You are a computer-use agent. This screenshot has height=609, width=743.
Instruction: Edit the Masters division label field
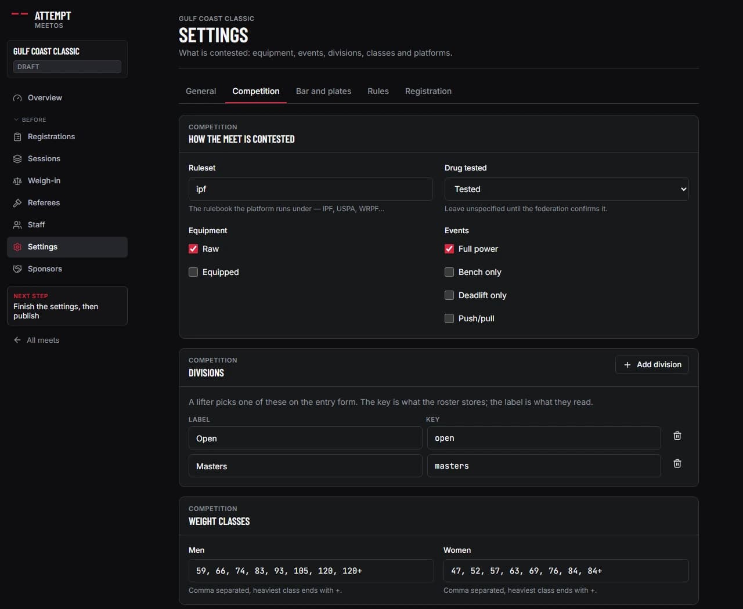tap(305, 466)
